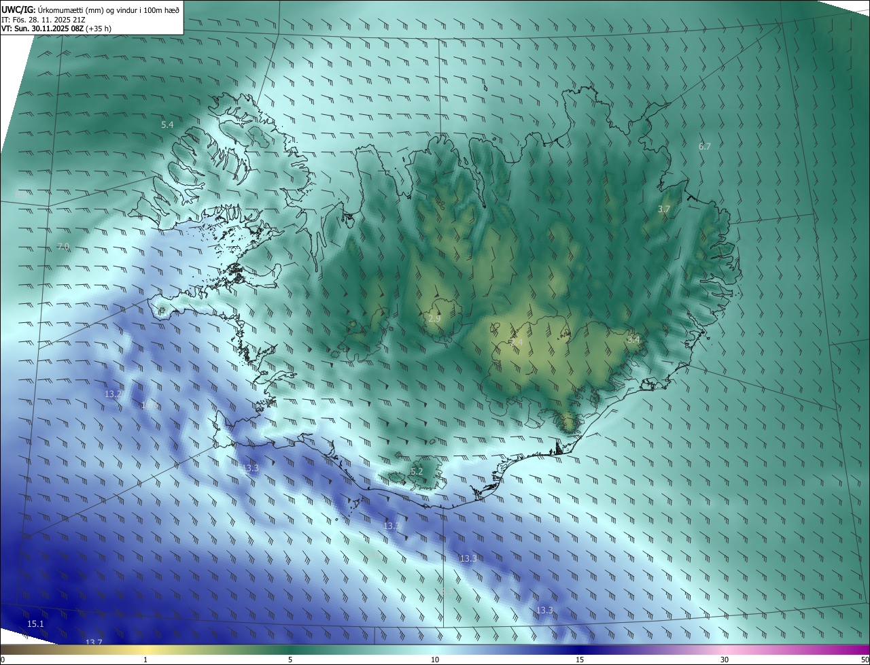This screenshot has height=665, width=870.
Task: Click the colour scale tick label 15
Action: (580, 660)
